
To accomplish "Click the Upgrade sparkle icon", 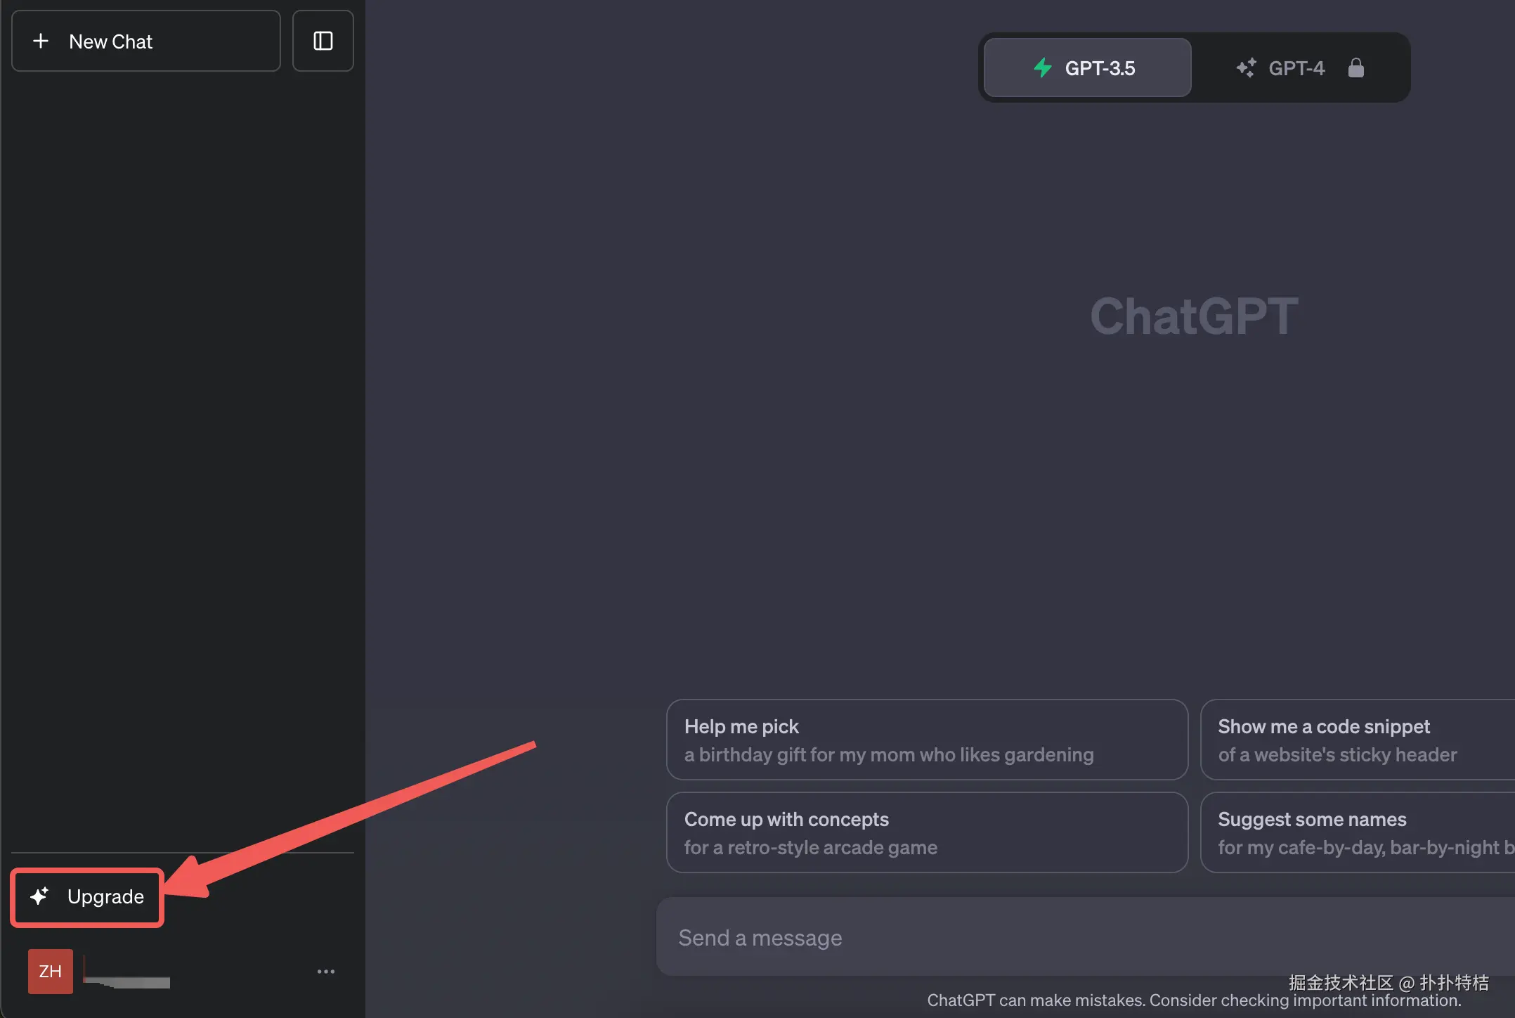I will click(x=39, y=896).
